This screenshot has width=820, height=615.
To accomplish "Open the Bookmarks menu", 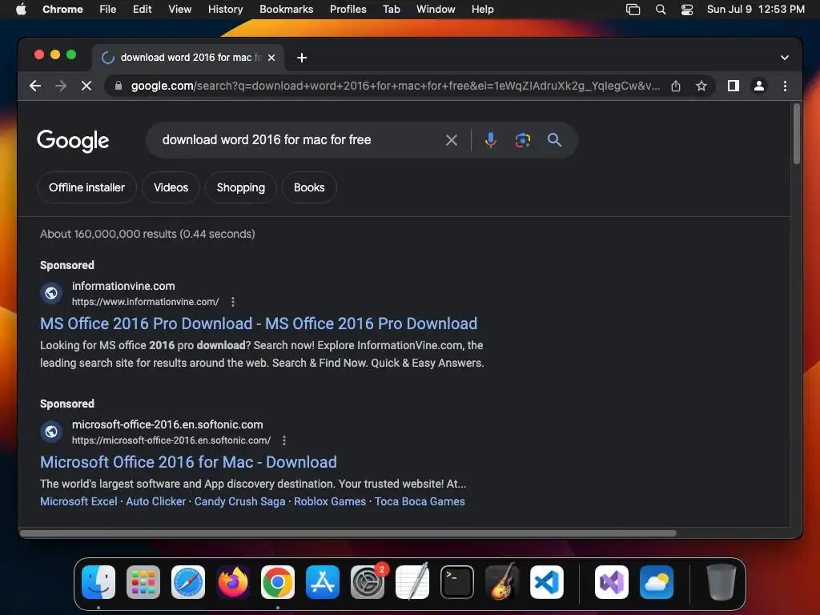I will (x=287, y=10).
